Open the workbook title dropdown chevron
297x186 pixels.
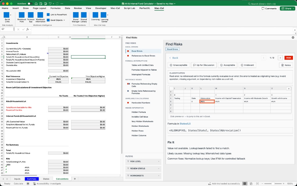(175, 3)
